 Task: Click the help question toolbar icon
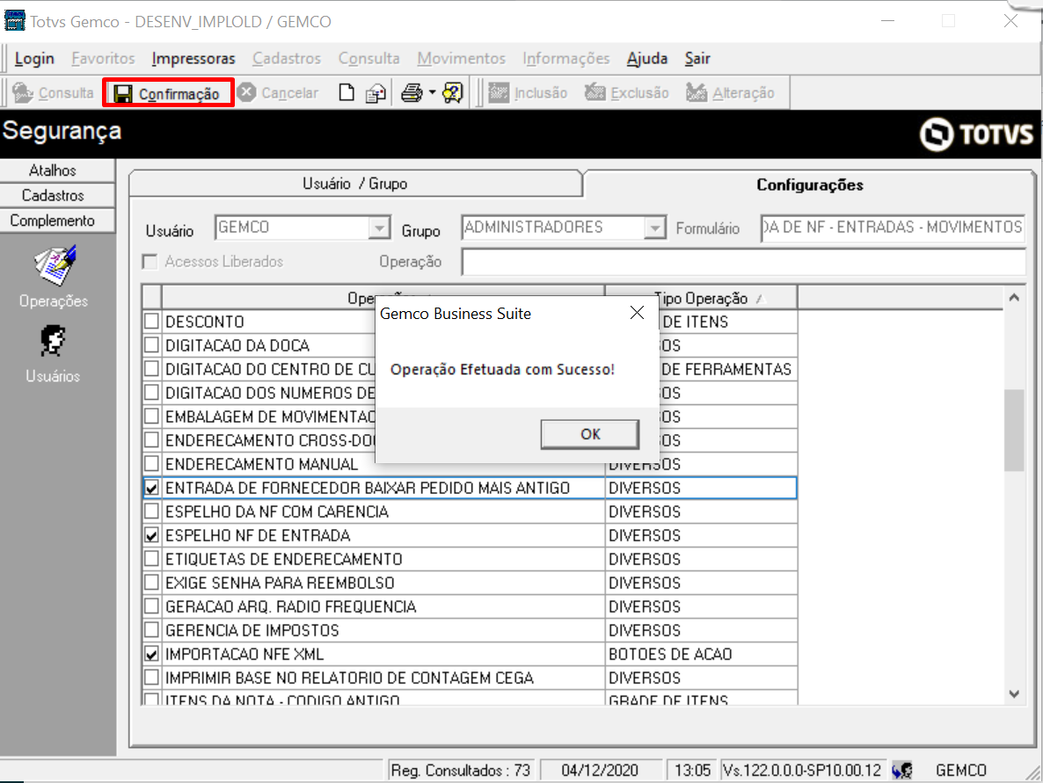[x=452, y=93]
